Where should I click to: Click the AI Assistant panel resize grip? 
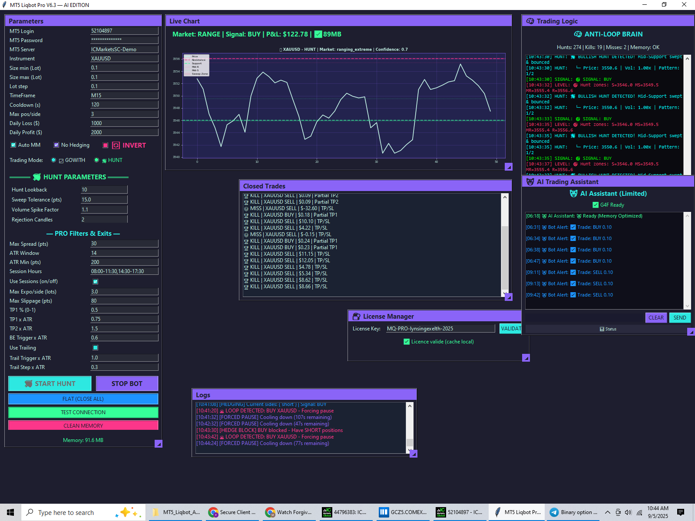point(691,332)
